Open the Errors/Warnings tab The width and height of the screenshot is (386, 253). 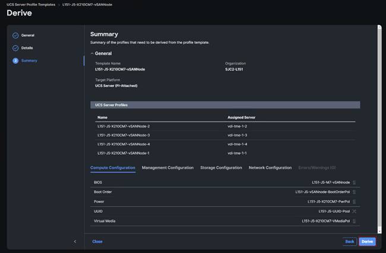(x=317, y=168)
